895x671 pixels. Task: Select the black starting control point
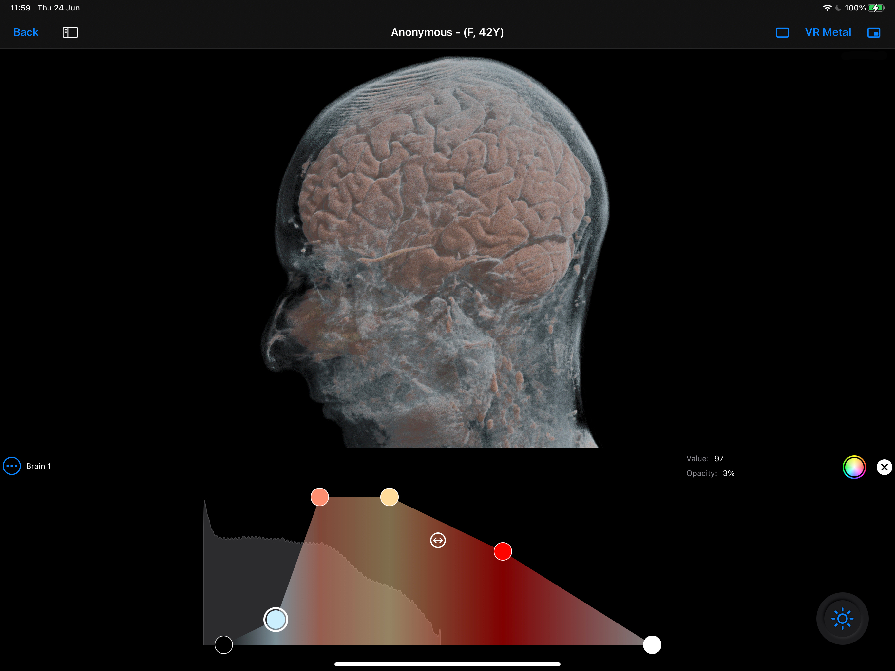[x=224, y=645]
